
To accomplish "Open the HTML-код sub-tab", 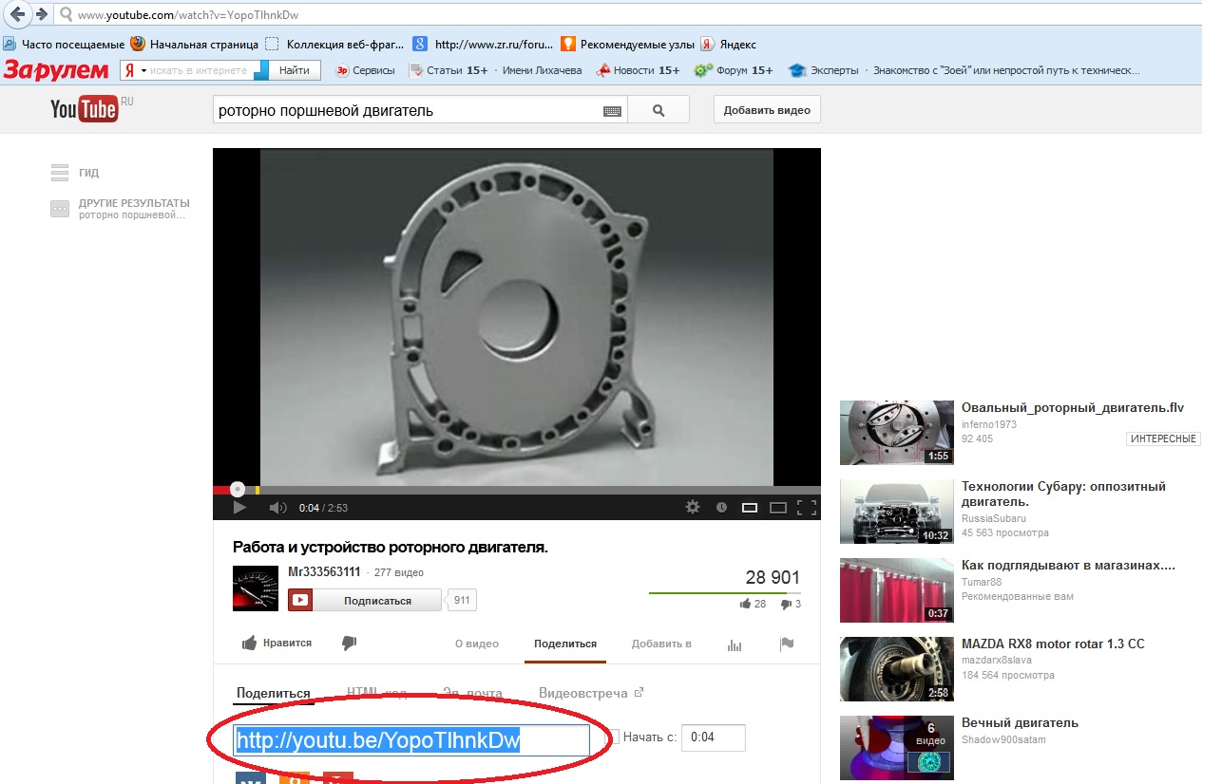I will click(x=376, y=693).
